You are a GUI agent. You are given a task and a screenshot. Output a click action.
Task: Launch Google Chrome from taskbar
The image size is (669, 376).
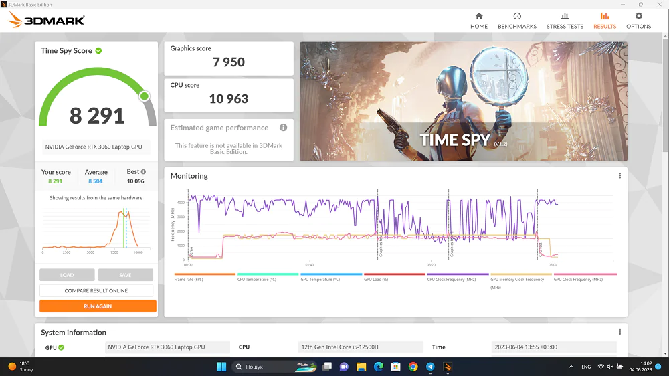(x=413, y=367)
